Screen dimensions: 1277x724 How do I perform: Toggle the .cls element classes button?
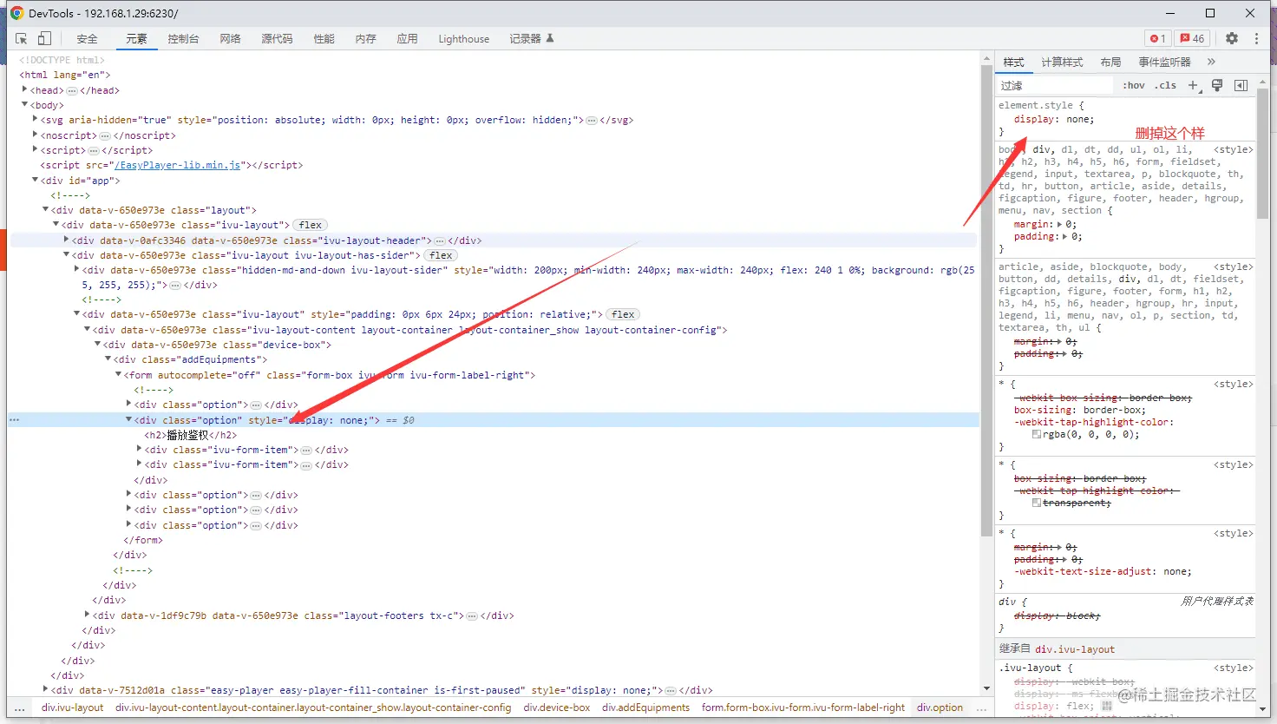click(x=1167, y=85)
